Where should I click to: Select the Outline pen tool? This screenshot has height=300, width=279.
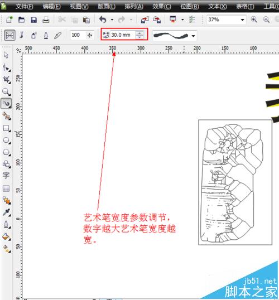coord(6,224)
